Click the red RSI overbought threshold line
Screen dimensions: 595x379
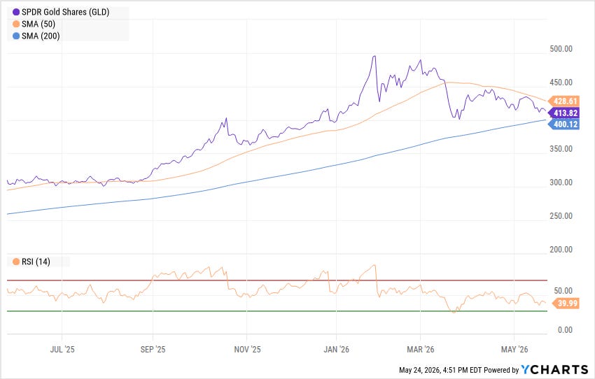(277, 280)
